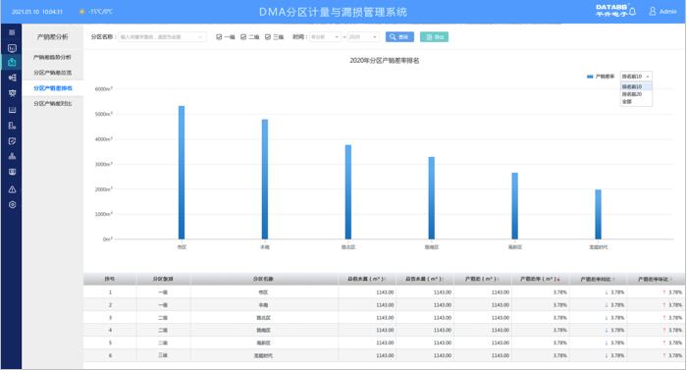Open the Admin user profile icon

653,12
